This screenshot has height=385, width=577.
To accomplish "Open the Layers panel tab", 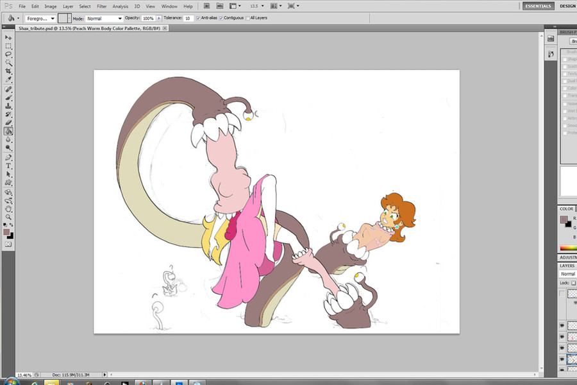I will pos(567,266).
